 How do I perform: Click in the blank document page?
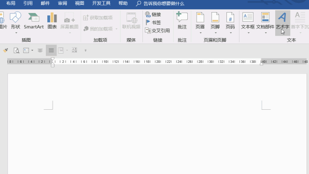point(157,124)
